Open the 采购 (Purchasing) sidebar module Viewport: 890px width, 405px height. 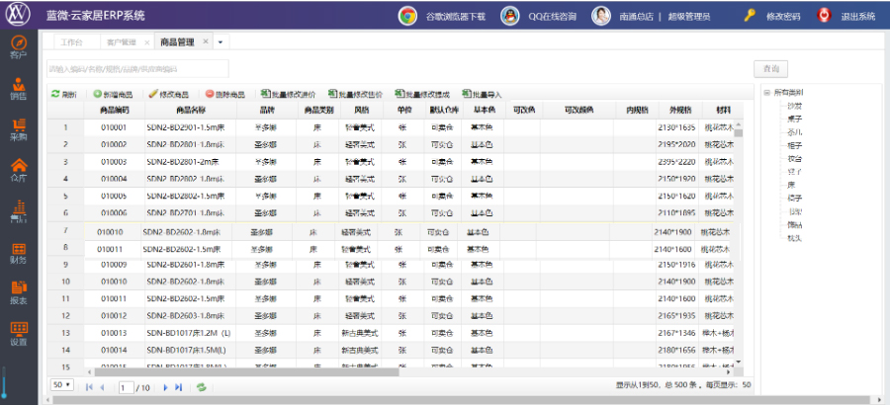[18, 129]
